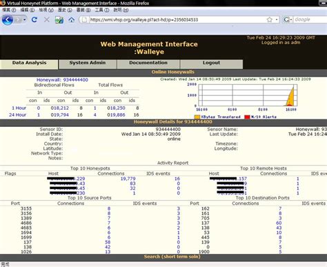Click the 018,212 outbound connections value
The height and width of the screenshot is (267, 327).
click(x=59, y=108)
